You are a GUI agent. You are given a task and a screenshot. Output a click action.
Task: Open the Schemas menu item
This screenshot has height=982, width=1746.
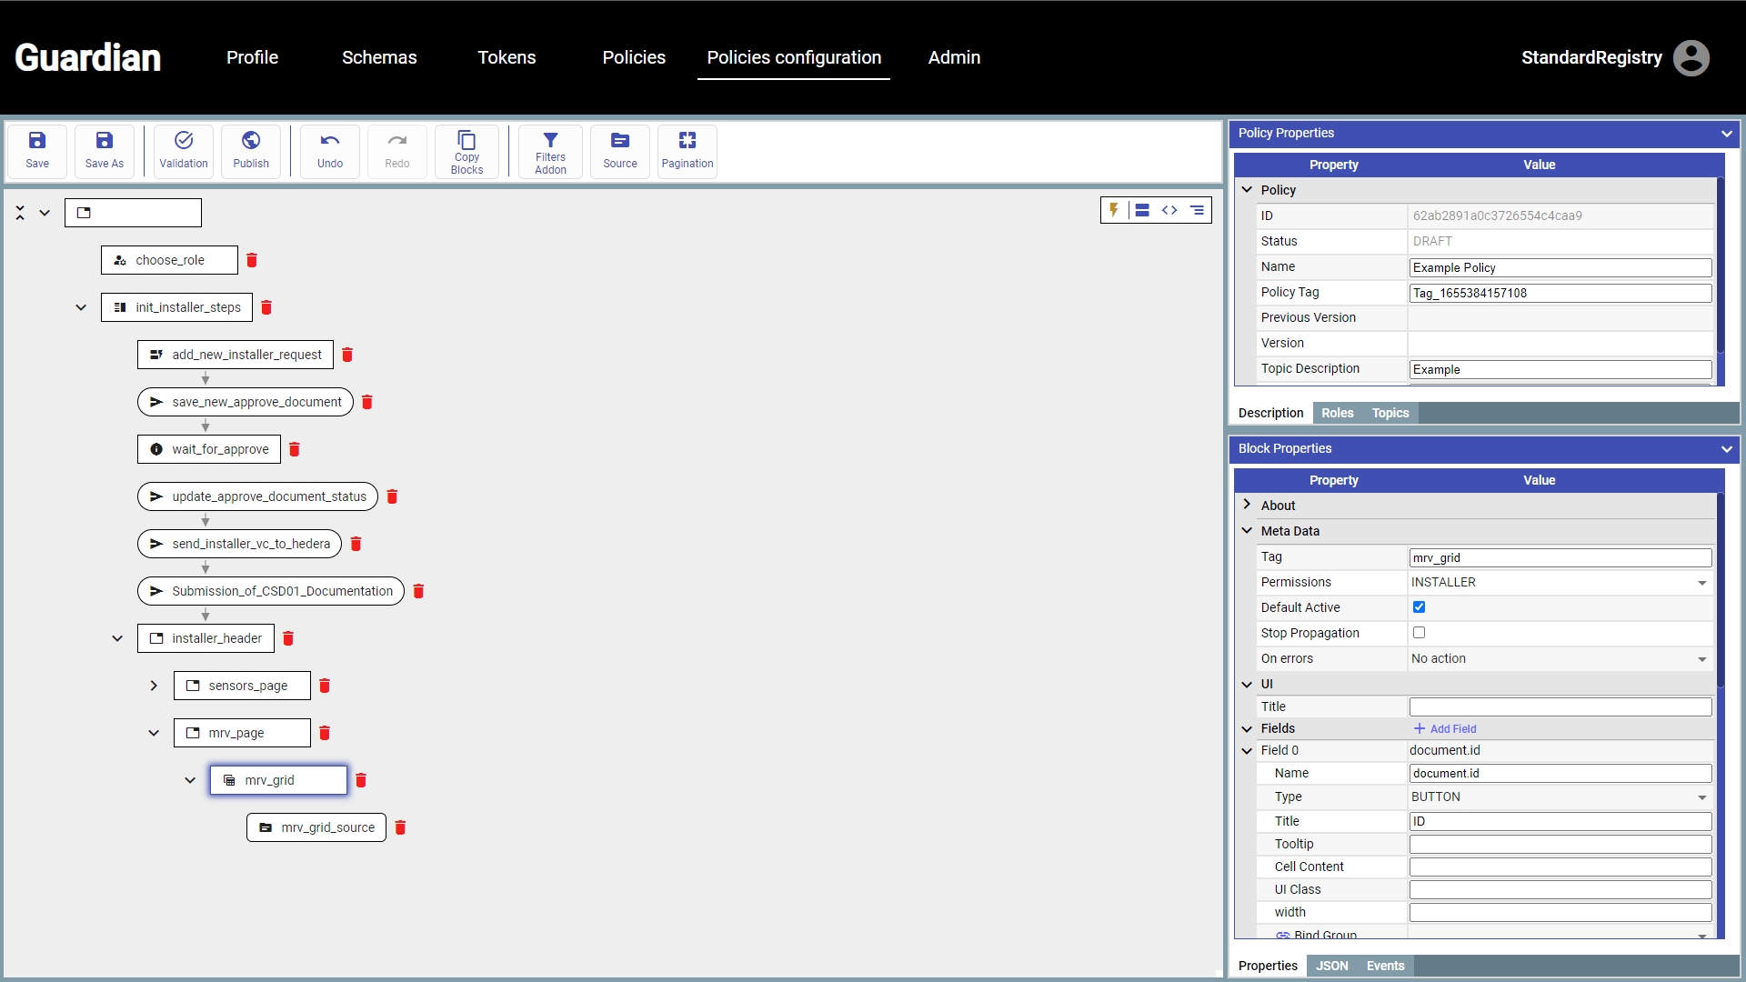point(379,57)
